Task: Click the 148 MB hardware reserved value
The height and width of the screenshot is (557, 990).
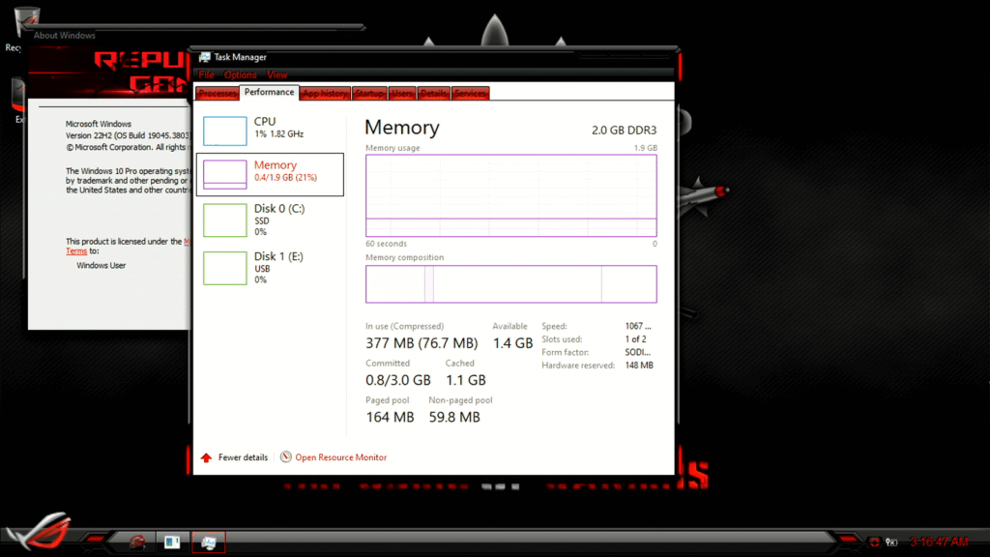Action: click(x=639, y=365)
